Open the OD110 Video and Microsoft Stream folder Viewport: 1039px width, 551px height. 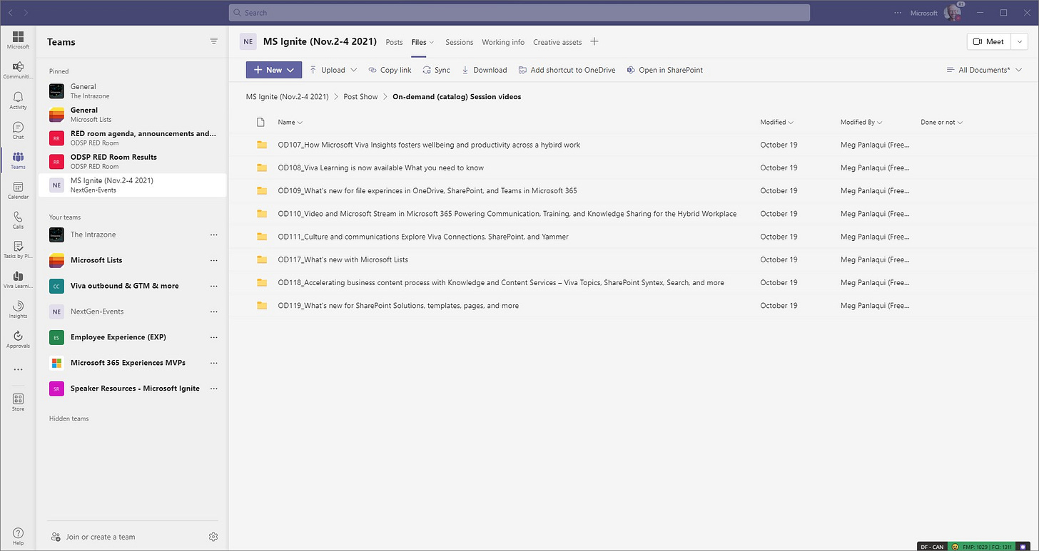click(507, 213)
